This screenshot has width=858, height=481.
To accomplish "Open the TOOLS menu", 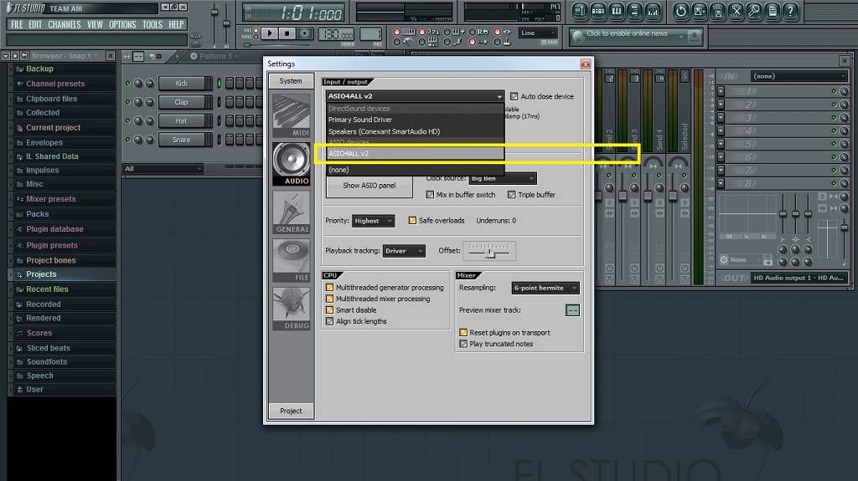I will coord(152,24).
